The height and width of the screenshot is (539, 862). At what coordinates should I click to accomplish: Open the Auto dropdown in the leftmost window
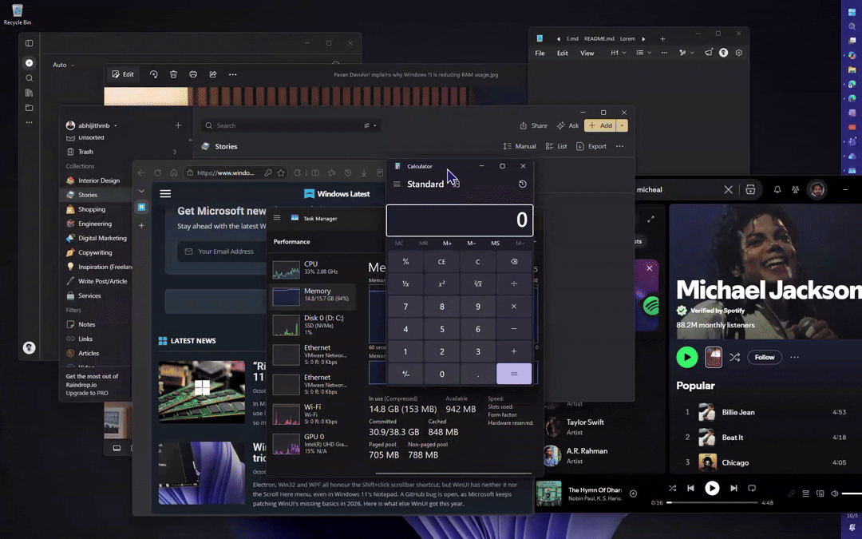click(63, 65)
